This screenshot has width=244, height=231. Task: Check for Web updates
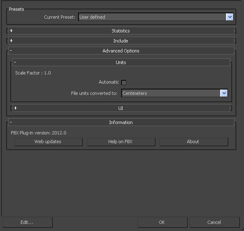coord(48,142)
